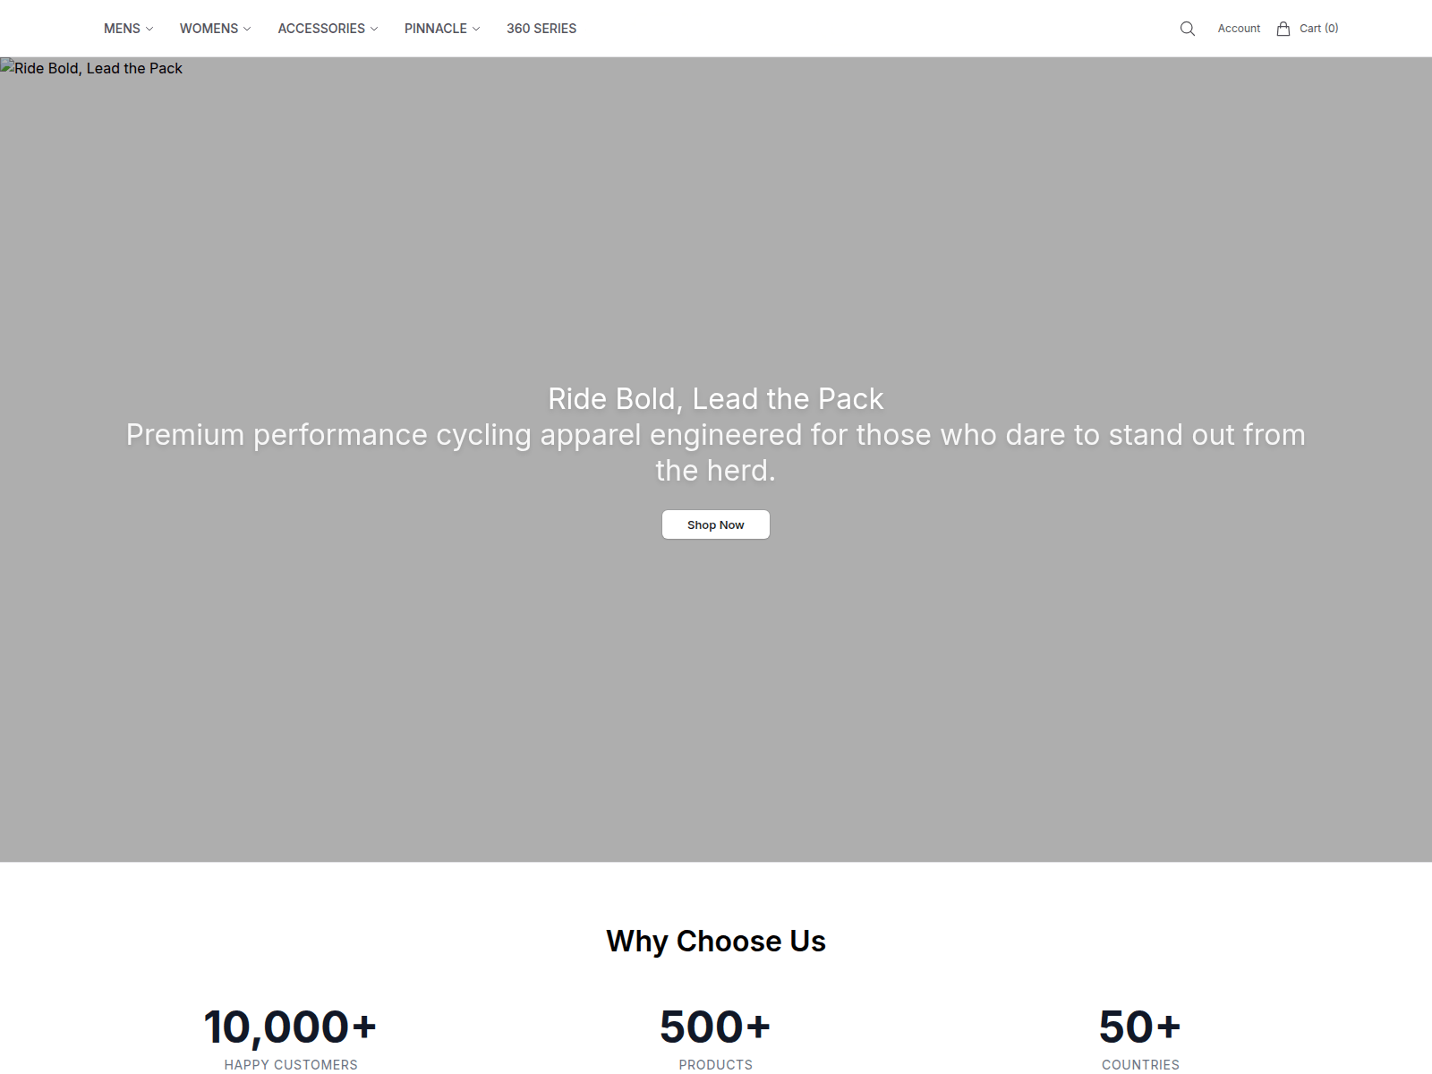Click the "50+" countries statistic
This screenshot has width=1432, height=1074.
[x=1141, y=1027]
